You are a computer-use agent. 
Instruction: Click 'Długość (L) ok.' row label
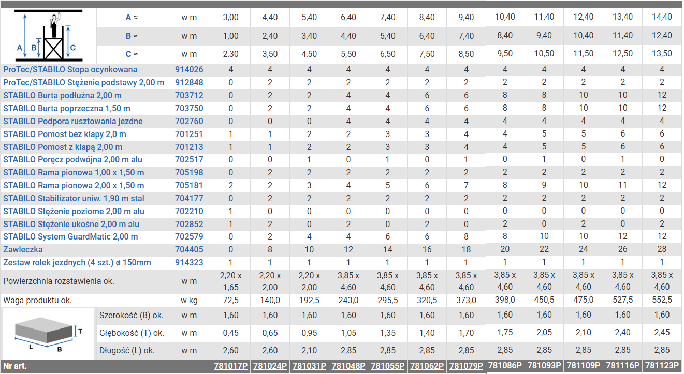click(127, 351)
